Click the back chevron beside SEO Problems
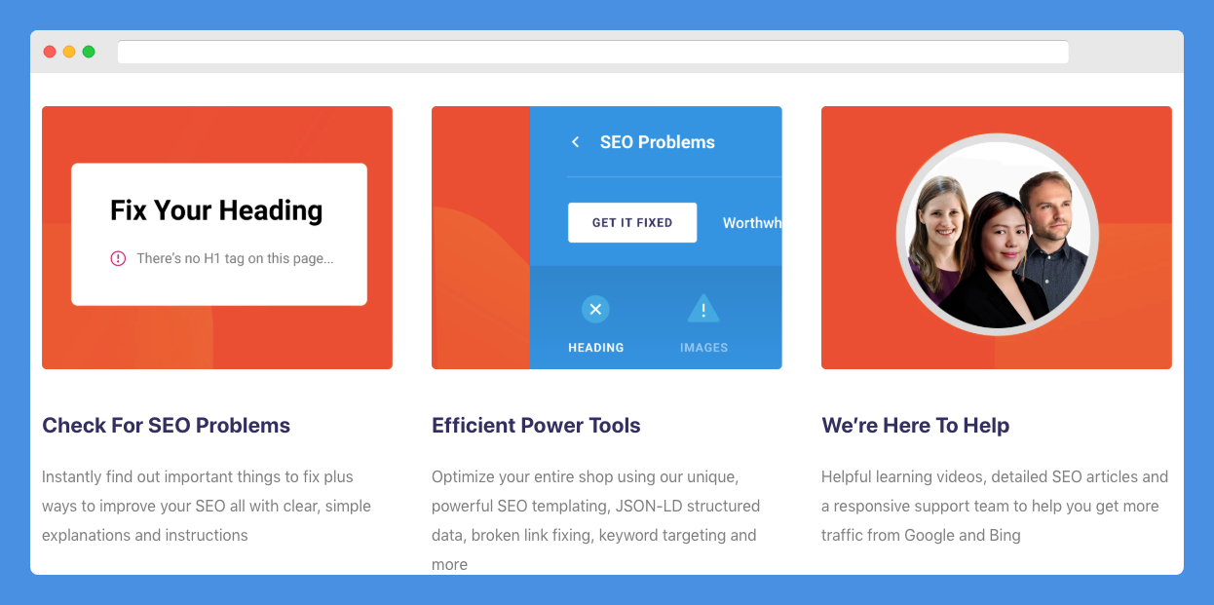This screenshot has width=1214, height=605. pyautogui.click(x=575, y=142)
